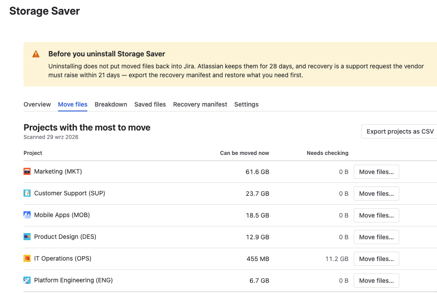
Task: Click the Before you uninstall Storage Saver heading
Action: pyautogui.click(x=107, y=54)
